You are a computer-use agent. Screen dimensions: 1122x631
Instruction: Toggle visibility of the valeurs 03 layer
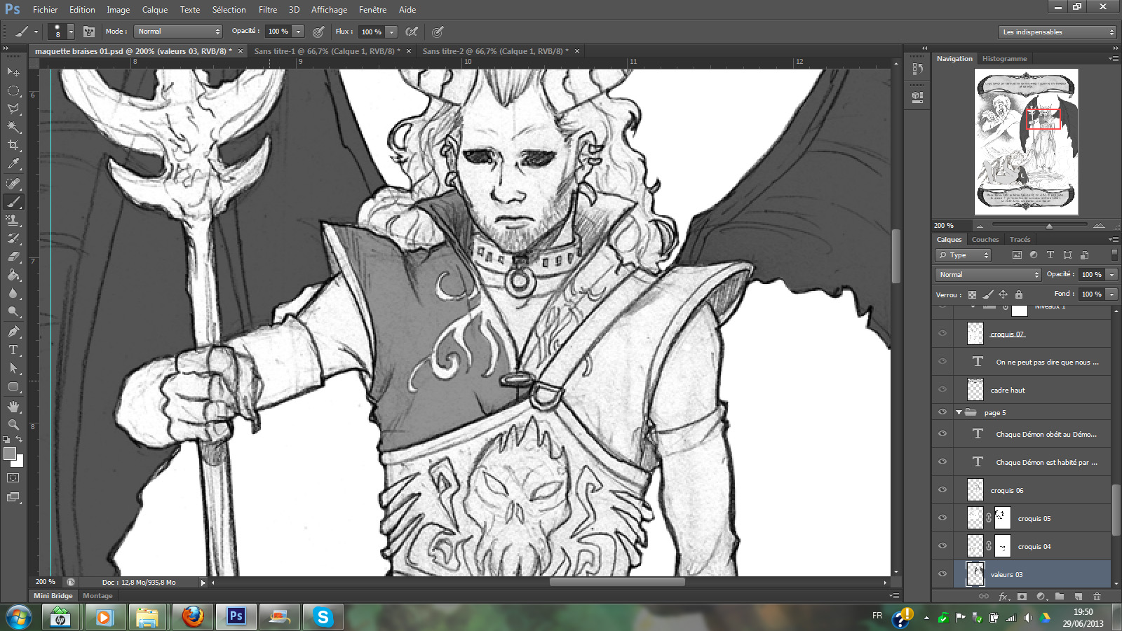click(x=942, y=574)
